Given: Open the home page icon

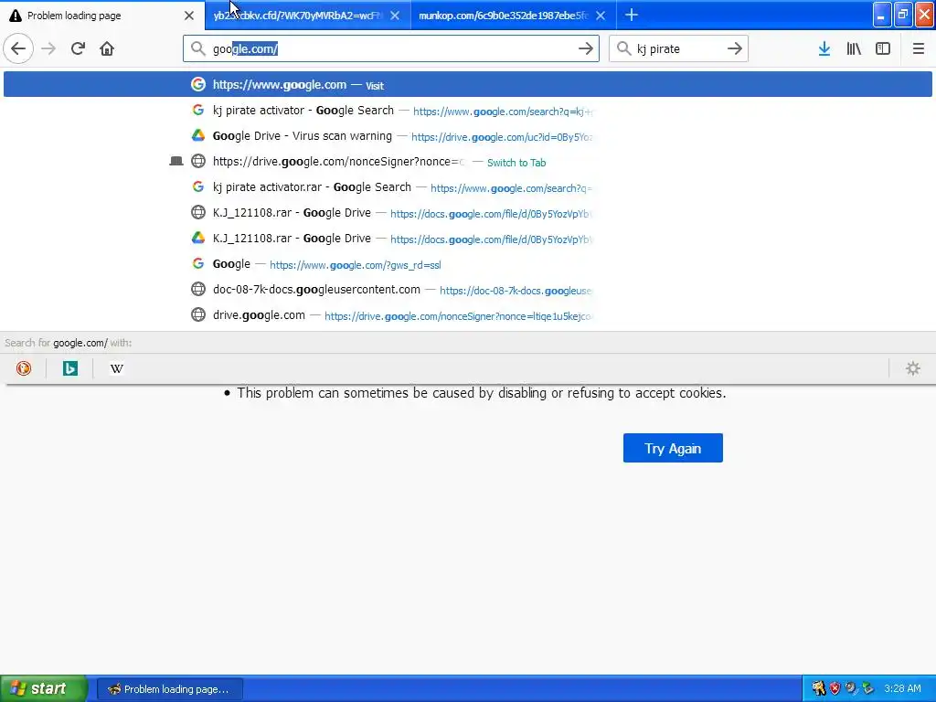Looking at the screenshot, I should [107, 48].
